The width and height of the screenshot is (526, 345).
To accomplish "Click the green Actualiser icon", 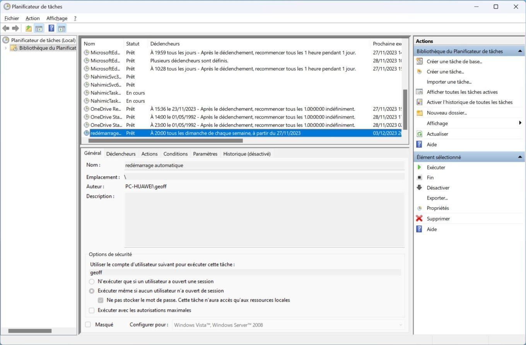I will click(x=419, y=134).
